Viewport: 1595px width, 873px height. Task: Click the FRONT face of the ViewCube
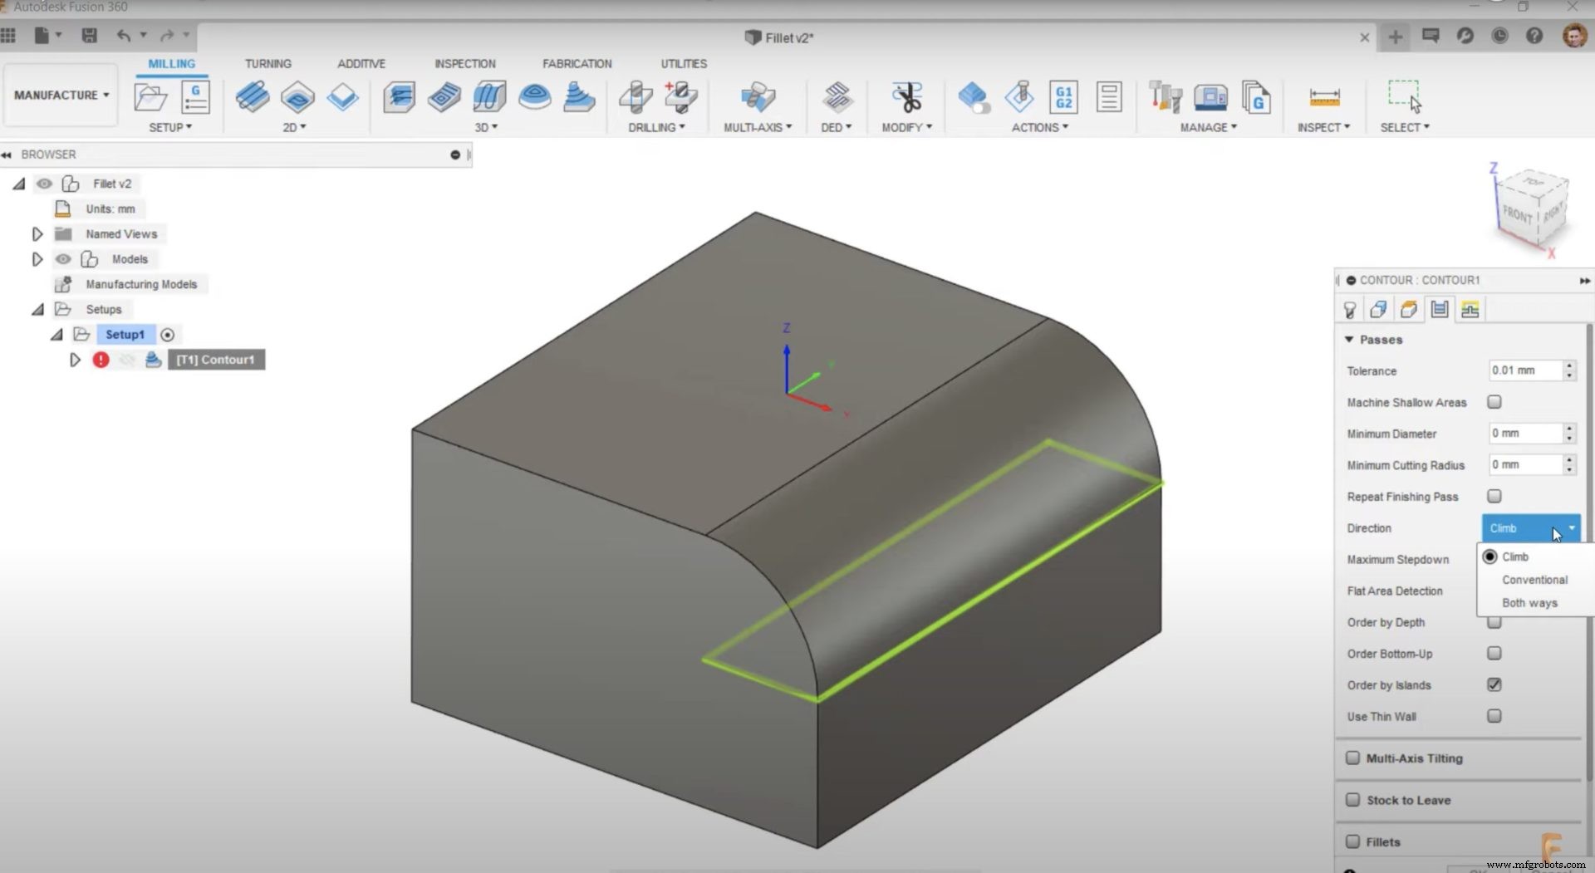(x=1517, y=215)
